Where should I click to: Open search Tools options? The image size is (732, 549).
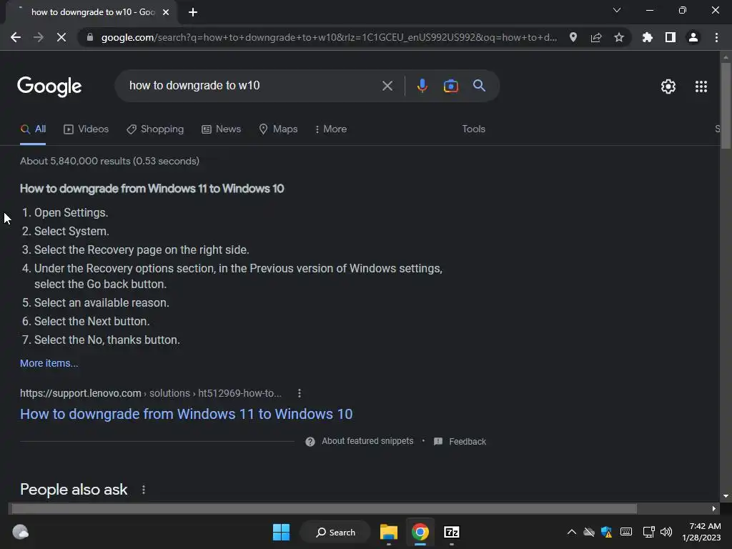coord(473,129)
